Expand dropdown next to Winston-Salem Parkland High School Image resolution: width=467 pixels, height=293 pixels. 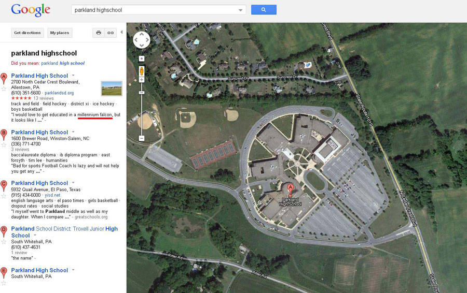click(73, 131)
